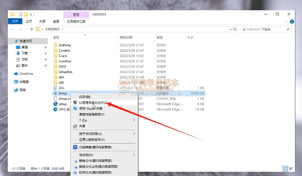Select the ODIS folder

[63, 66]
